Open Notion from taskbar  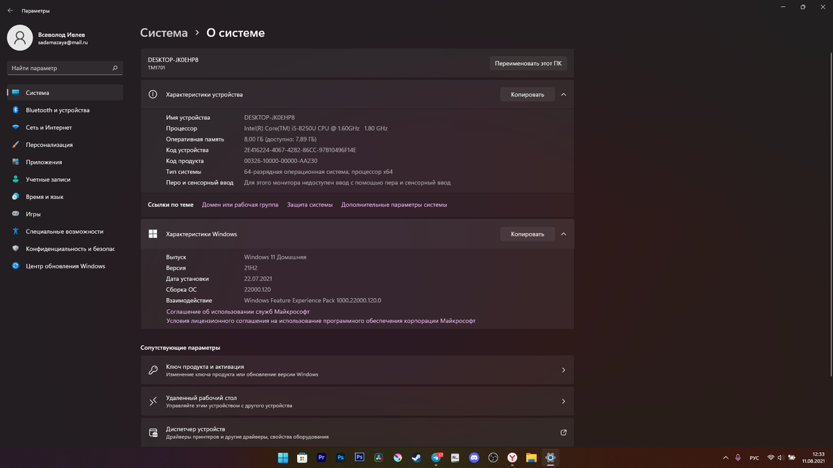click(455, 458)
